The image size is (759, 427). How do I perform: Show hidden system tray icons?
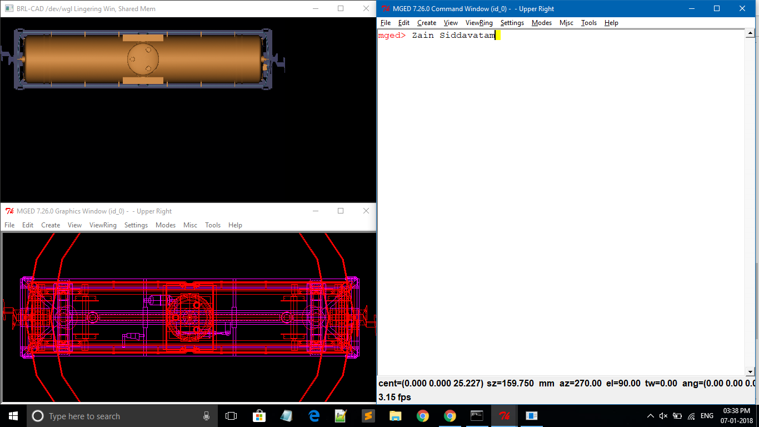650,416
